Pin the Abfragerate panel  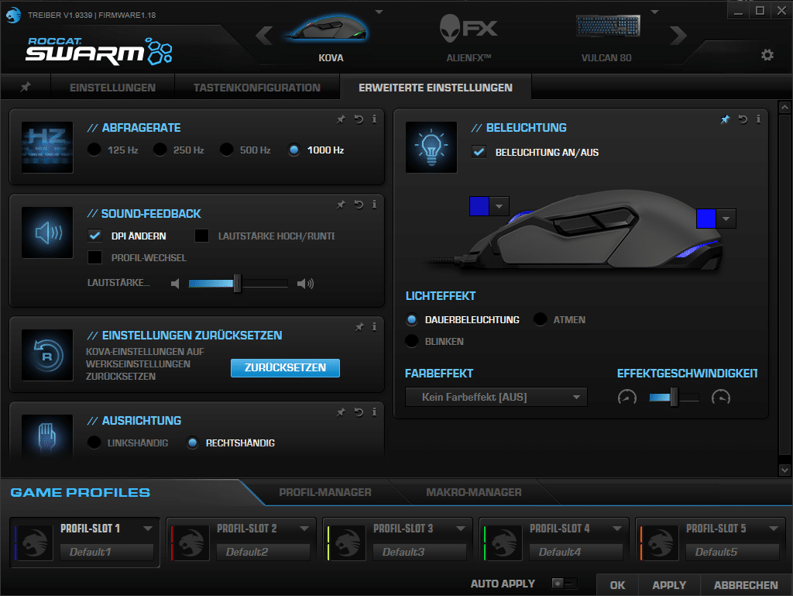click(341, 119)
